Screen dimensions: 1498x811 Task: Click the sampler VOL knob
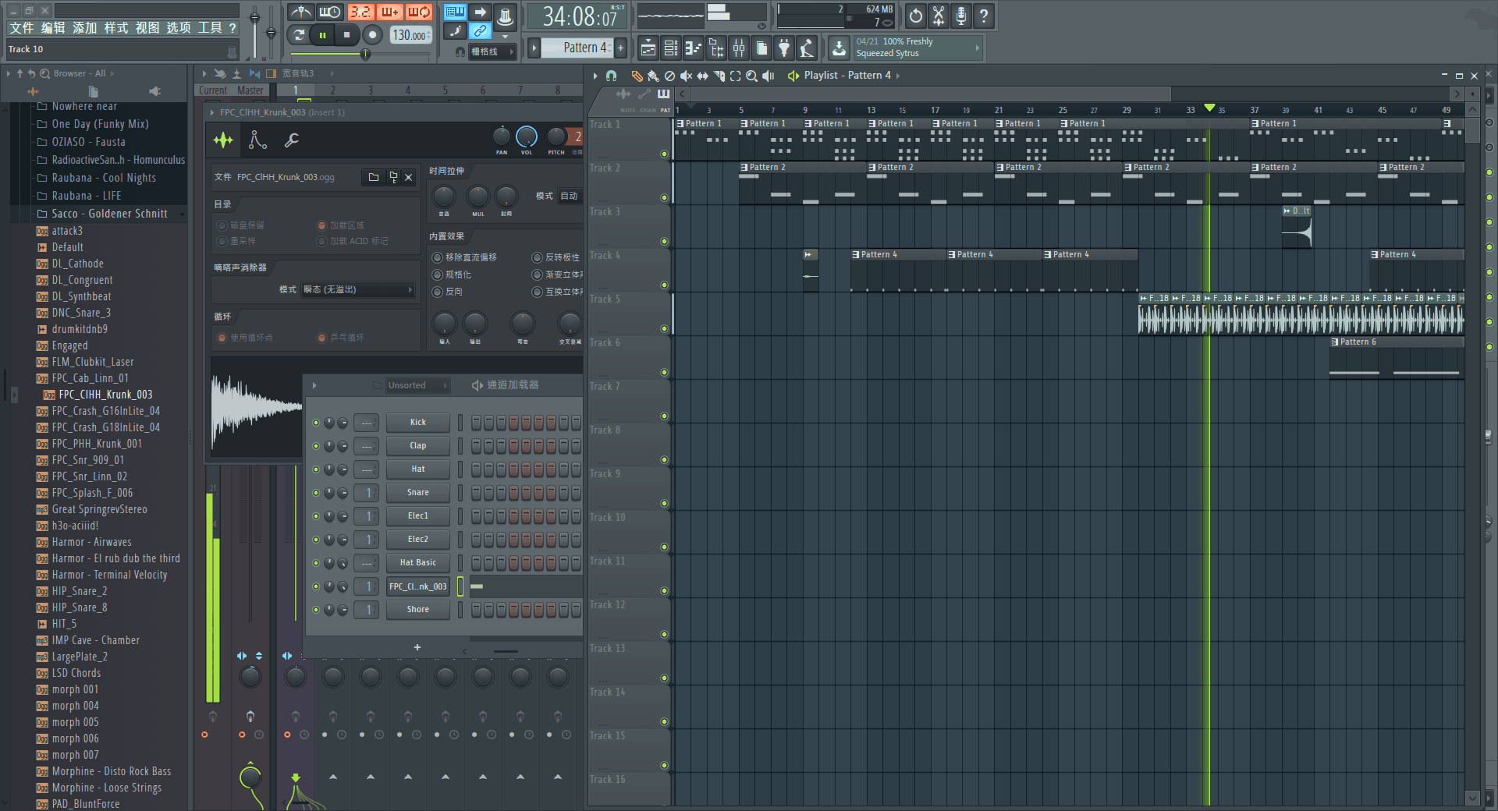point(527,136)
